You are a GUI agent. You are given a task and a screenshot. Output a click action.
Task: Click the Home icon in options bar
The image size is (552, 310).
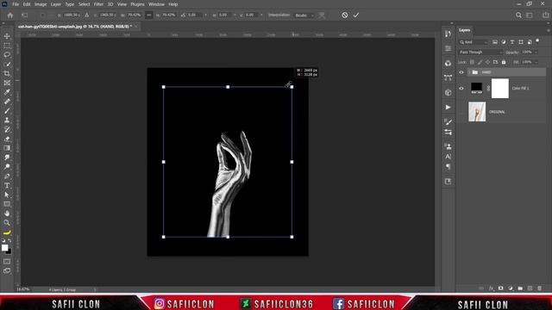click(x=10, y=15)
